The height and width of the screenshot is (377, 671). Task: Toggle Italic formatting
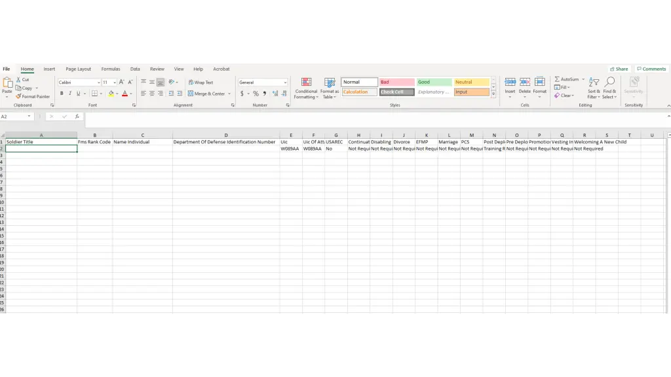point(69,94)
